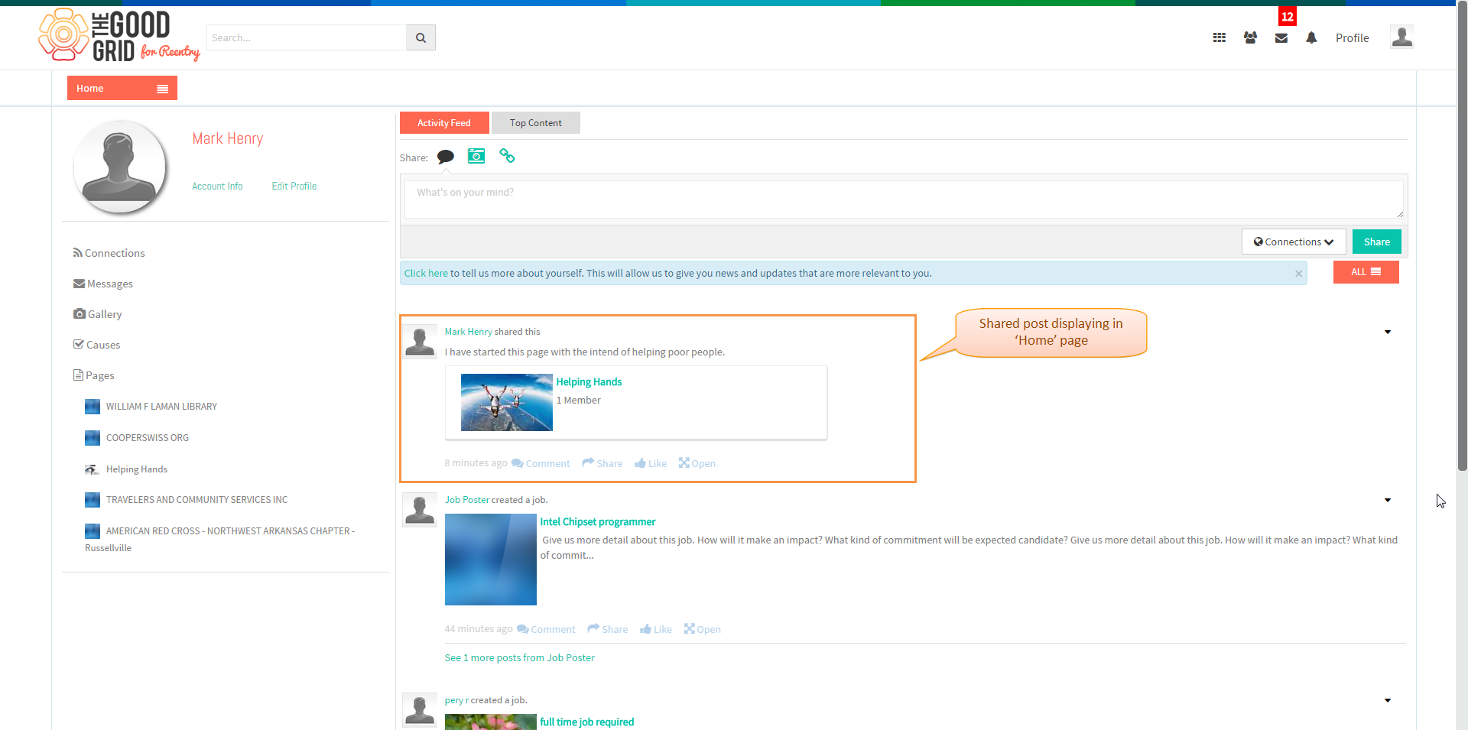Click the Travelers and Community Services page icon

pos(93,500)
